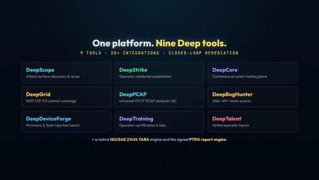Image resolution: width=319 pixels, height=180 pixels.
Task: Select the DeepBugHunter recon swarm card
Action: coord(252,97)
